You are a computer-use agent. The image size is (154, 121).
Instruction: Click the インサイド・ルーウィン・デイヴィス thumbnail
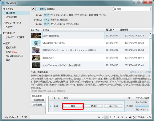pos(36,65)
